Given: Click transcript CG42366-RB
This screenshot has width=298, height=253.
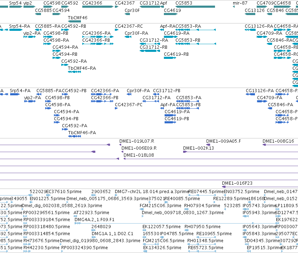Looking at the screenshot, I should coord(98,44).
